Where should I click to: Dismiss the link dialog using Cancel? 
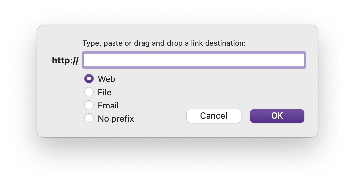[213, 116]
